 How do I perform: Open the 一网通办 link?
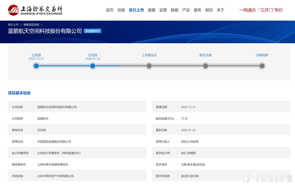[247, 10]
